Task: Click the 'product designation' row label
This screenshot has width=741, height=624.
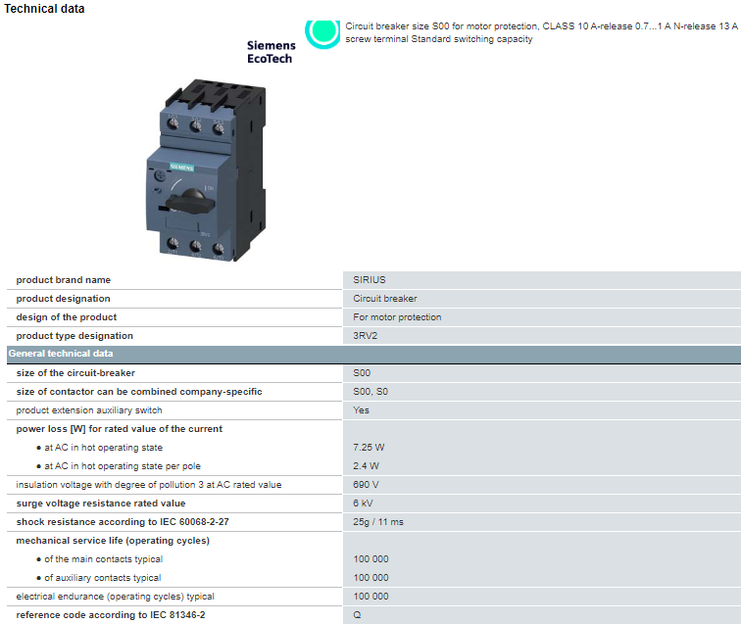Action: pos(64,299)
